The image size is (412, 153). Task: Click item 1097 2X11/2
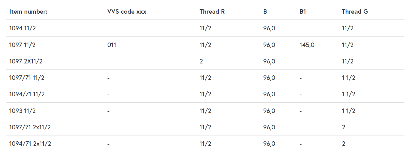coord(26,61)
